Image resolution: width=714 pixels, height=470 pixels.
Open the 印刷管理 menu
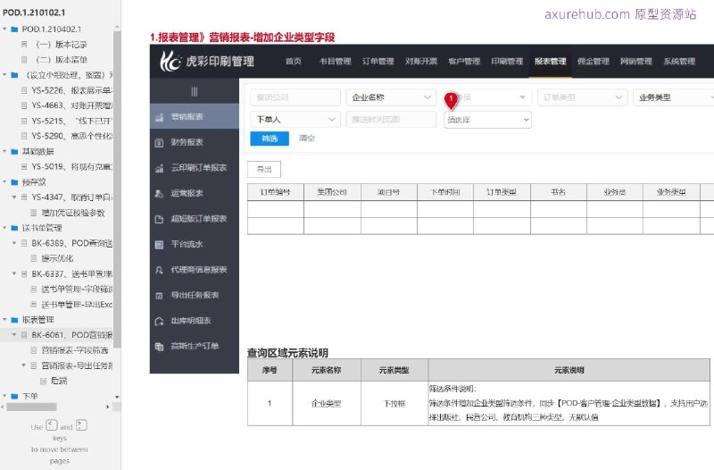[507, 61]
